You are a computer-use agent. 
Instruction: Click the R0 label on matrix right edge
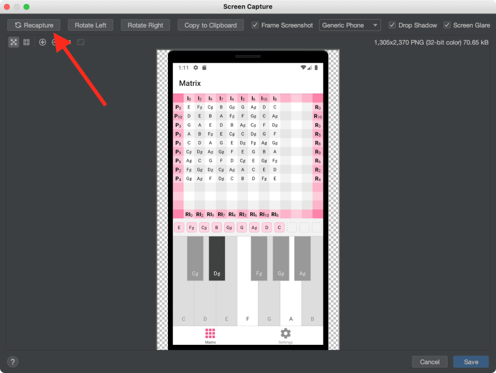coord(317,107)
